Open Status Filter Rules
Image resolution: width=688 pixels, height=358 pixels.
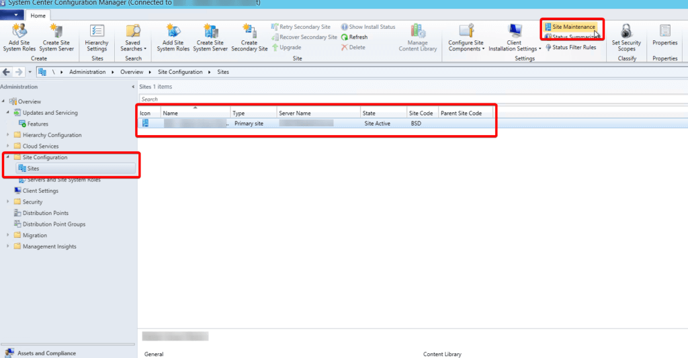pyautogui.click(x=571, y=48)
